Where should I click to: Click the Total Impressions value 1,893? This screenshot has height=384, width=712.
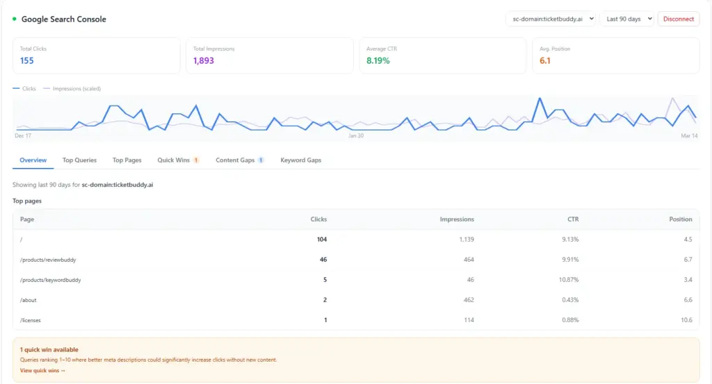(x=204, y=60)
